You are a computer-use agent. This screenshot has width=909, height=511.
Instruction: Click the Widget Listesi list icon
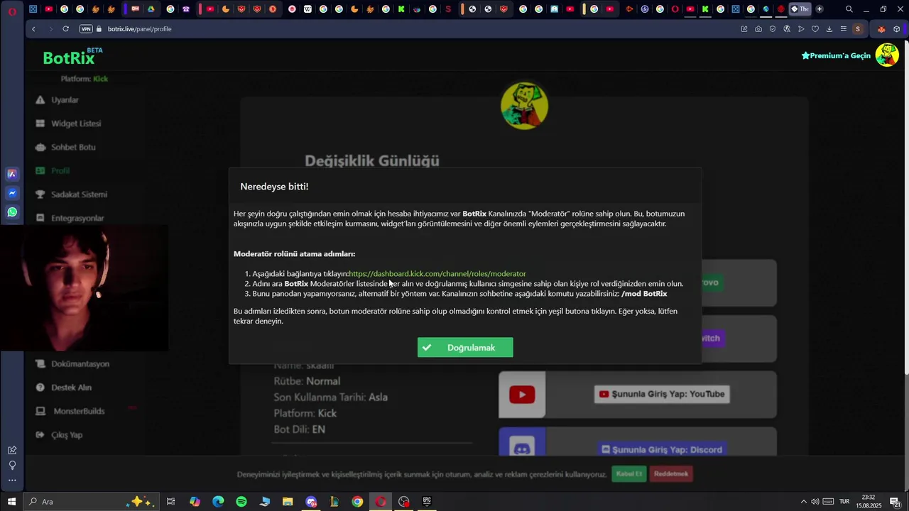coord(40,123)
